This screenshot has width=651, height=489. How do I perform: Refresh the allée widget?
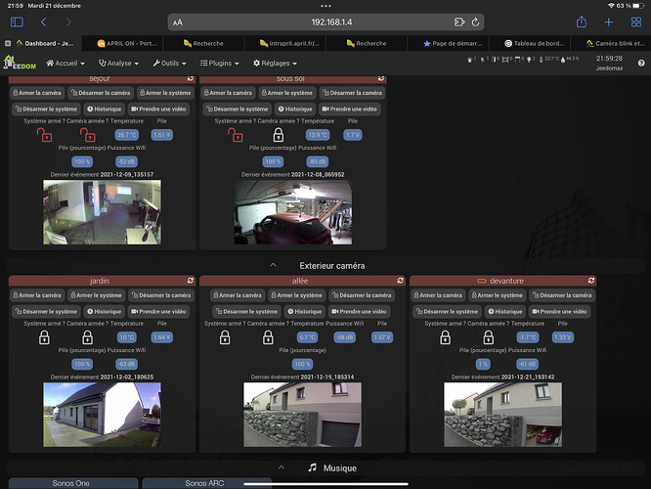(x=400, y=281)
